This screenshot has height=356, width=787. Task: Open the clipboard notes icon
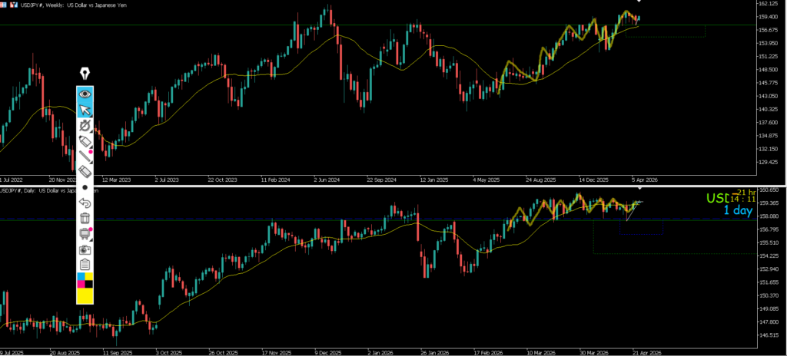(x=85, y=265)
